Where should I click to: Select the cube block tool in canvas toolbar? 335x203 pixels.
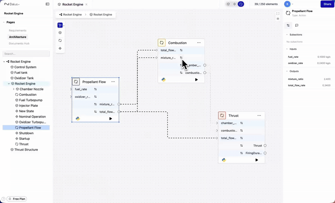pyautogui.click(x=60, y=33)
